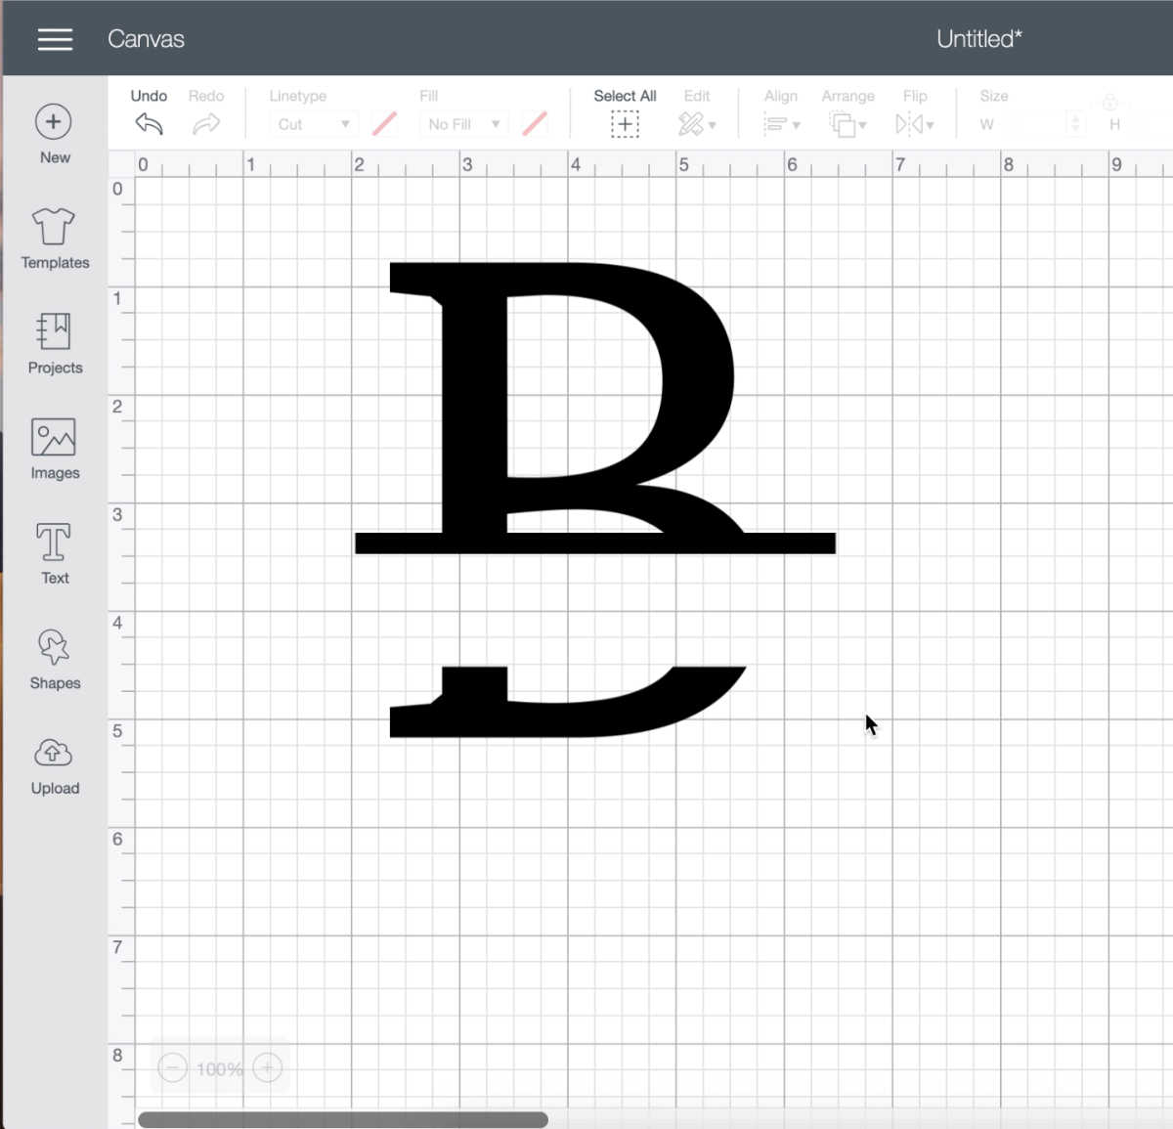
Task: Open the Flip options menu
Action: [915, 124]
